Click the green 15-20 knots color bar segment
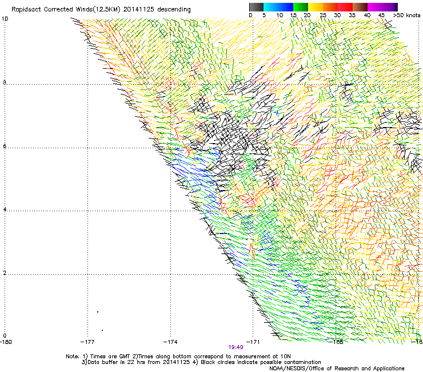423x372 pixels. [301, 7]
